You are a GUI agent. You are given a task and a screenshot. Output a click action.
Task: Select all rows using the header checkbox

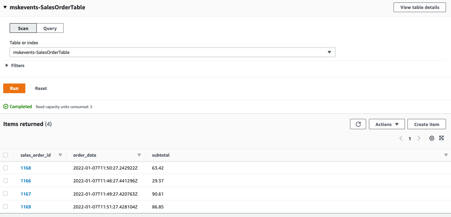[5, 155]
